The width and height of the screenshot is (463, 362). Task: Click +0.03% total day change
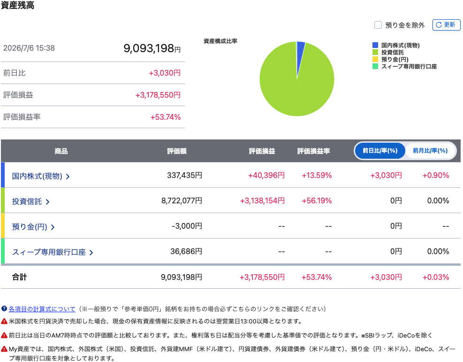pos(435,277)
